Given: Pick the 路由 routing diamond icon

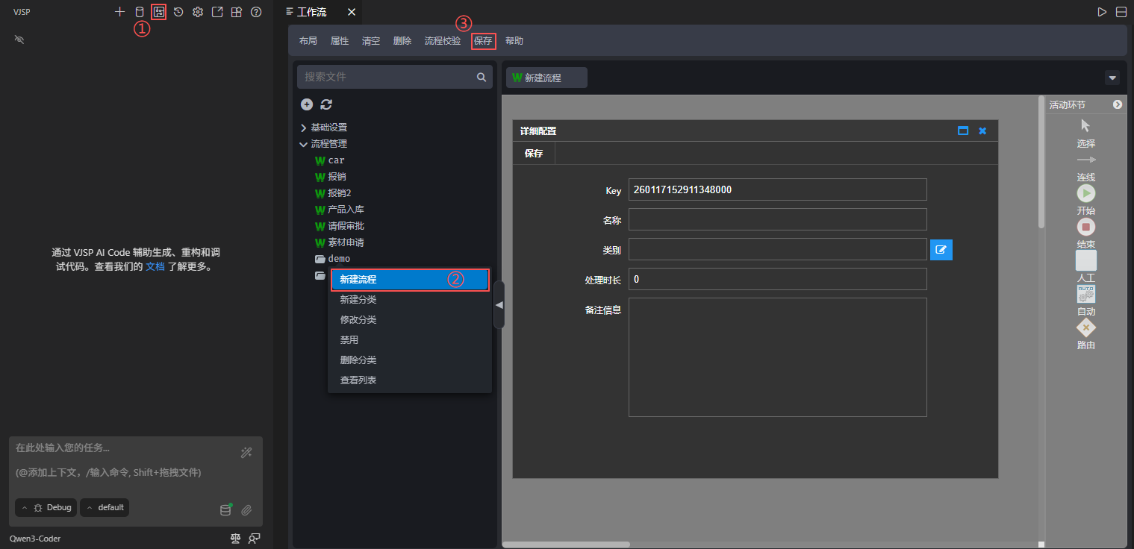Looking at the screenshot, I should tap(1085, 327).
